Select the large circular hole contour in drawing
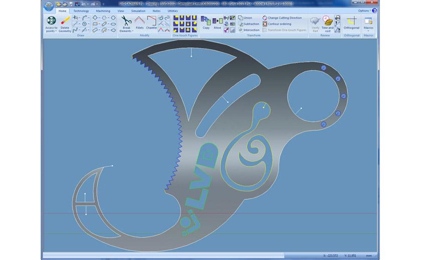 click(x=313, y=96)
